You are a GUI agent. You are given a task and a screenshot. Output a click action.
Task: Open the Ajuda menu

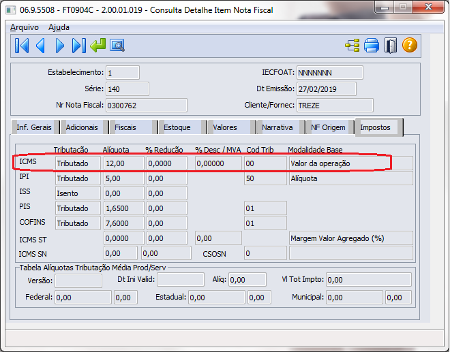click(x=59, y=27)
